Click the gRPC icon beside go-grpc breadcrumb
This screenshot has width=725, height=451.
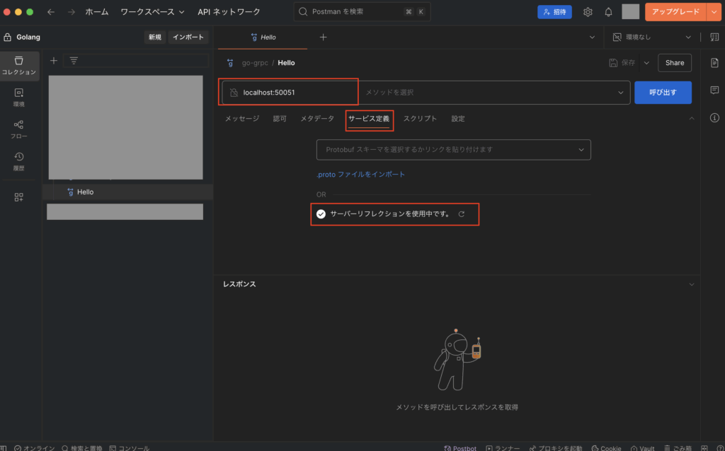point(230,63)
